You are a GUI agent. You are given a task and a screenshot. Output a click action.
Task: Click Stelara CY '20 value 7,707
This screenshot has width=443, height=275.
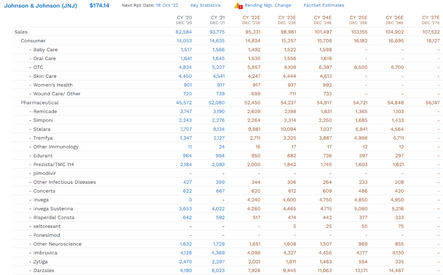click(x=186, y=129)
